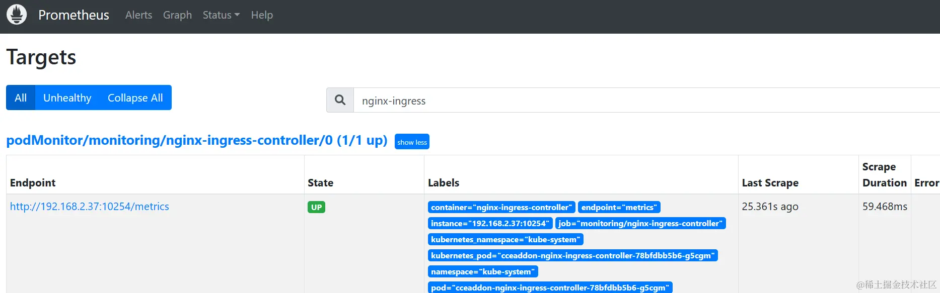Click the kubernetes_pod label badge

[x=573, y=255]
